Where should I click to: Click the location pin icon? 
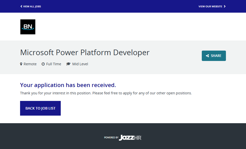(21, 64)
